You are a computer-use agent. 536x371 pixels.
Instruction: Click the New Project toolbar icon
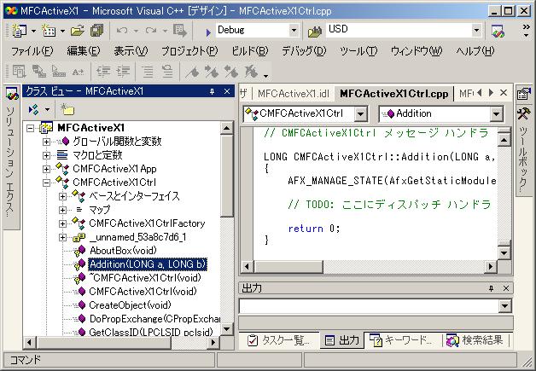coord(19,31)
